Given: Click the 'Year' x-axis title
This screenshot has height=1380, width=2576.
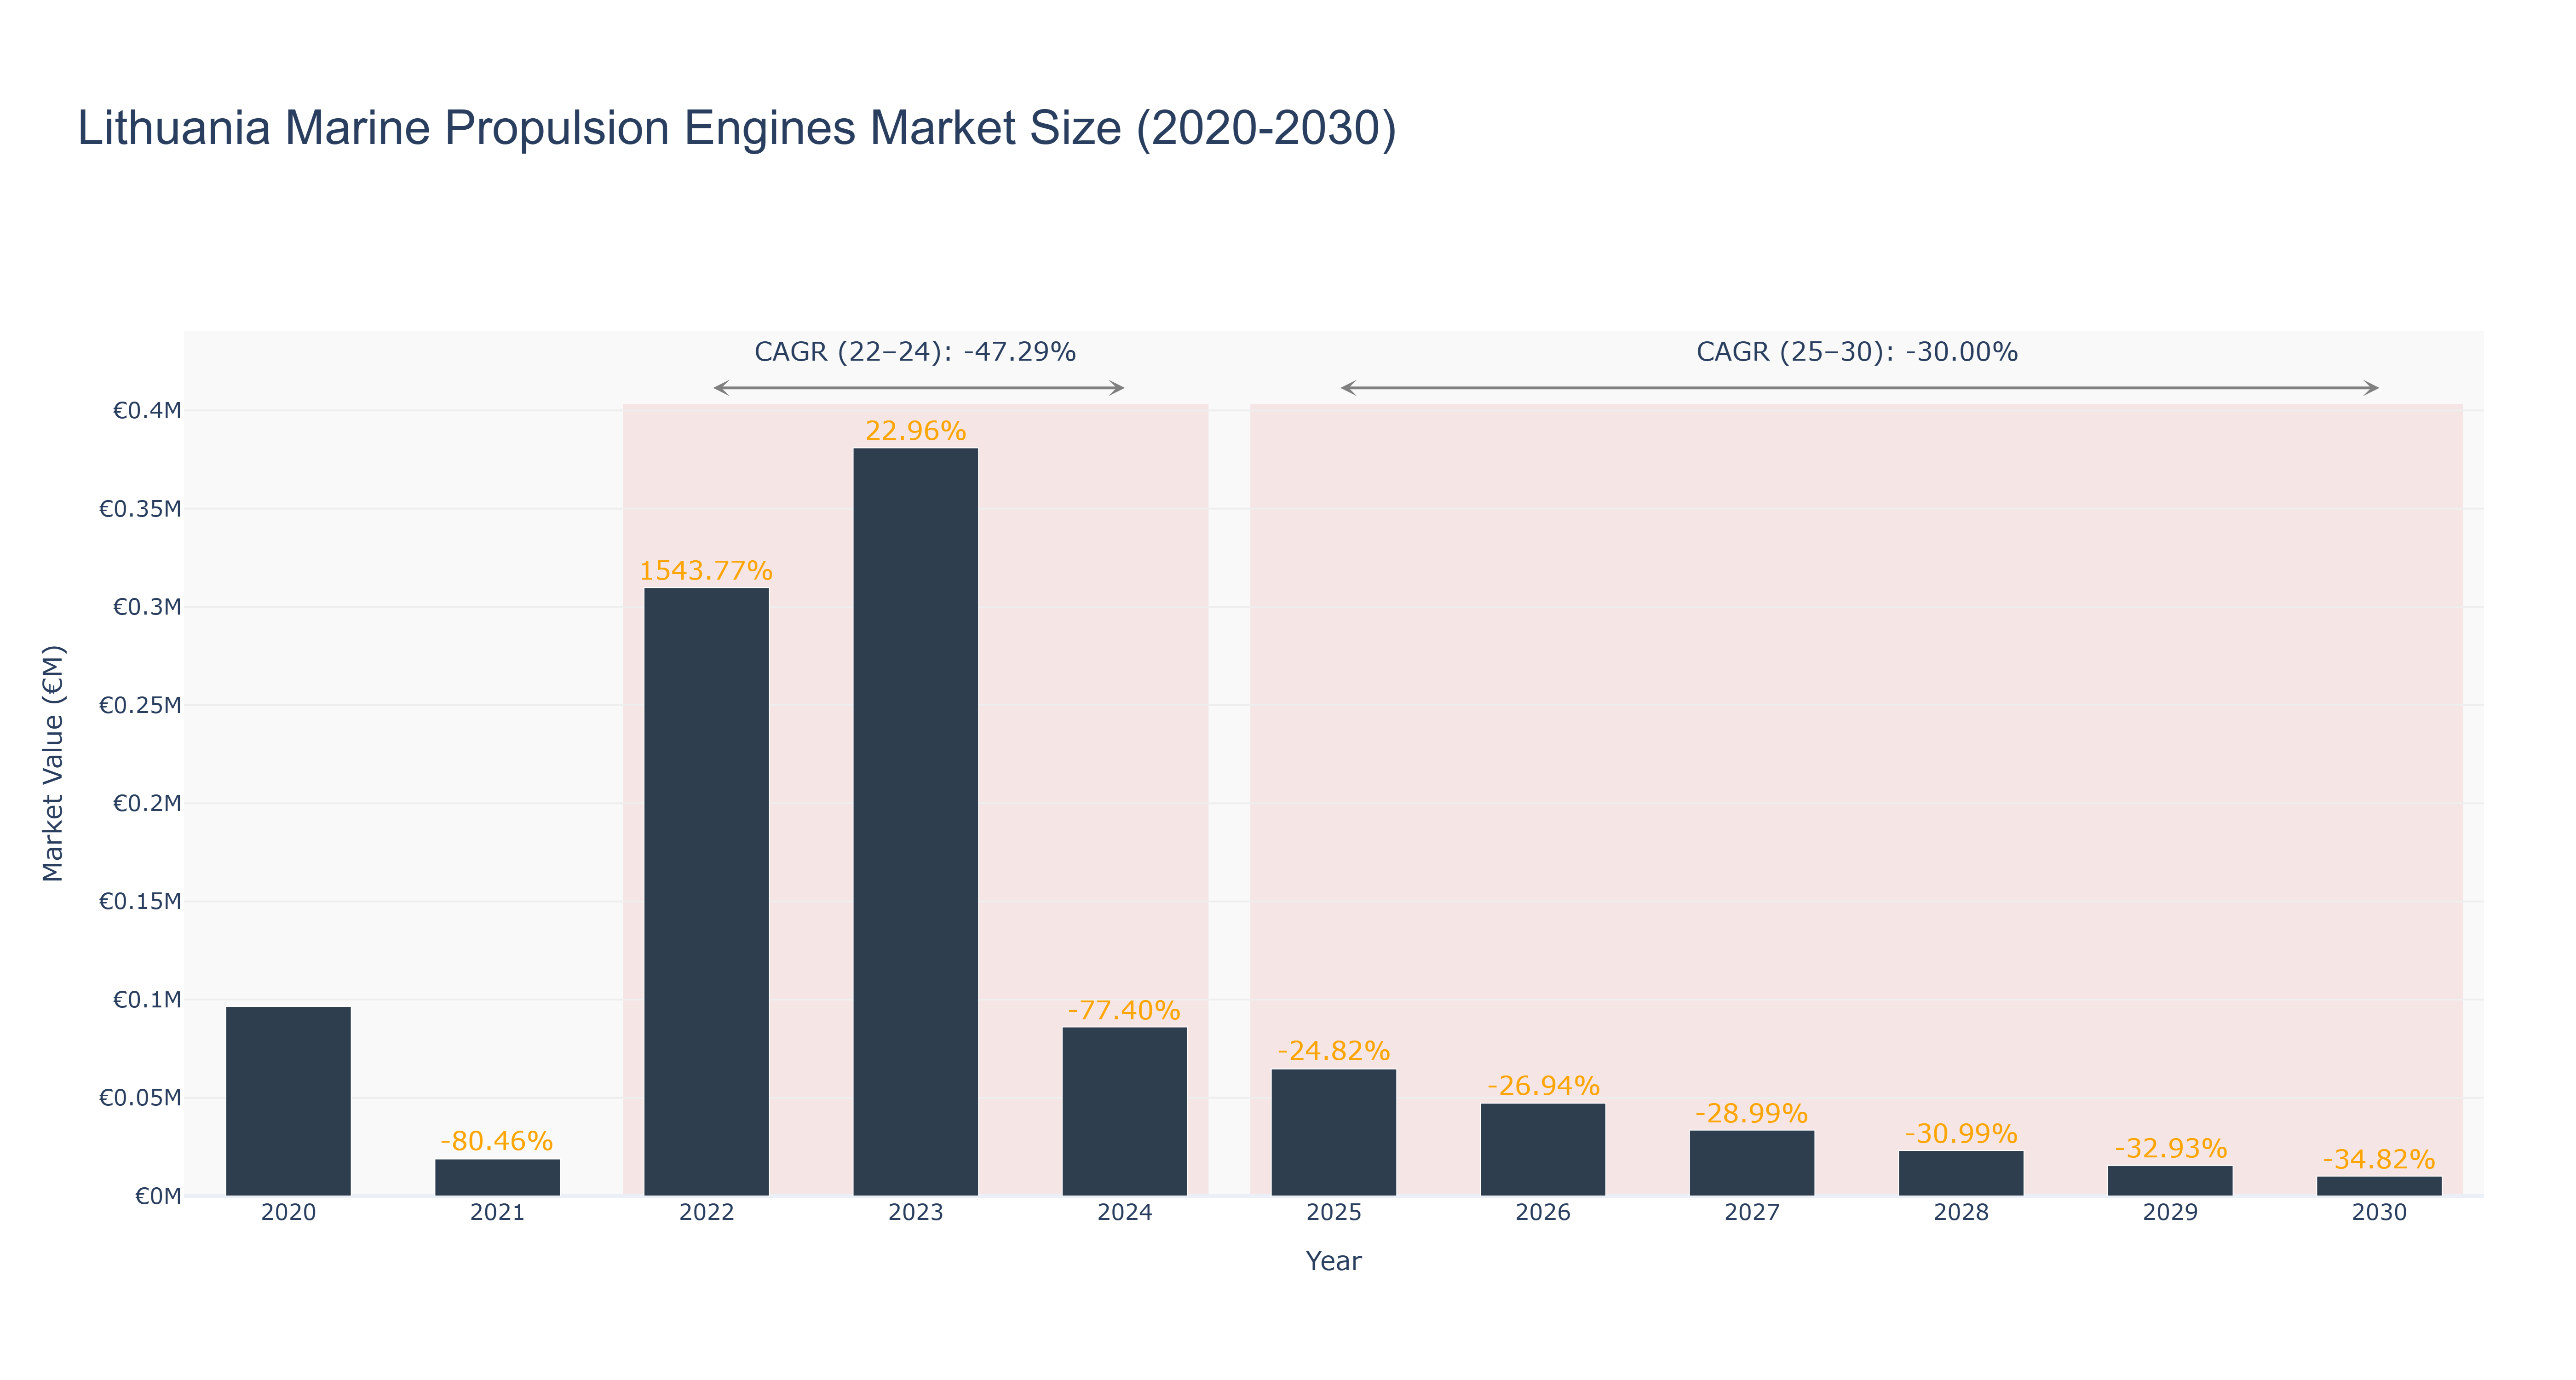Looking at the screenshot, I should point(1333,1261).
